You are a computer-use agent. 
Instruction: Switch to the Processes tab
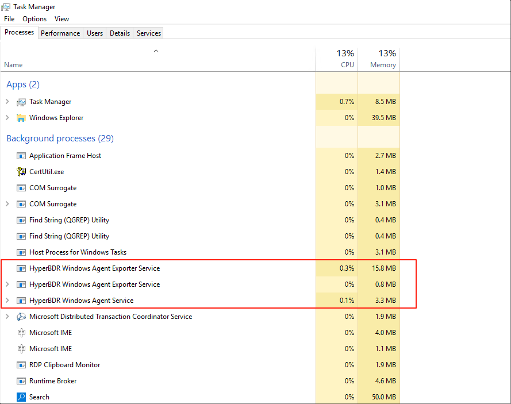tap(19, 32)
